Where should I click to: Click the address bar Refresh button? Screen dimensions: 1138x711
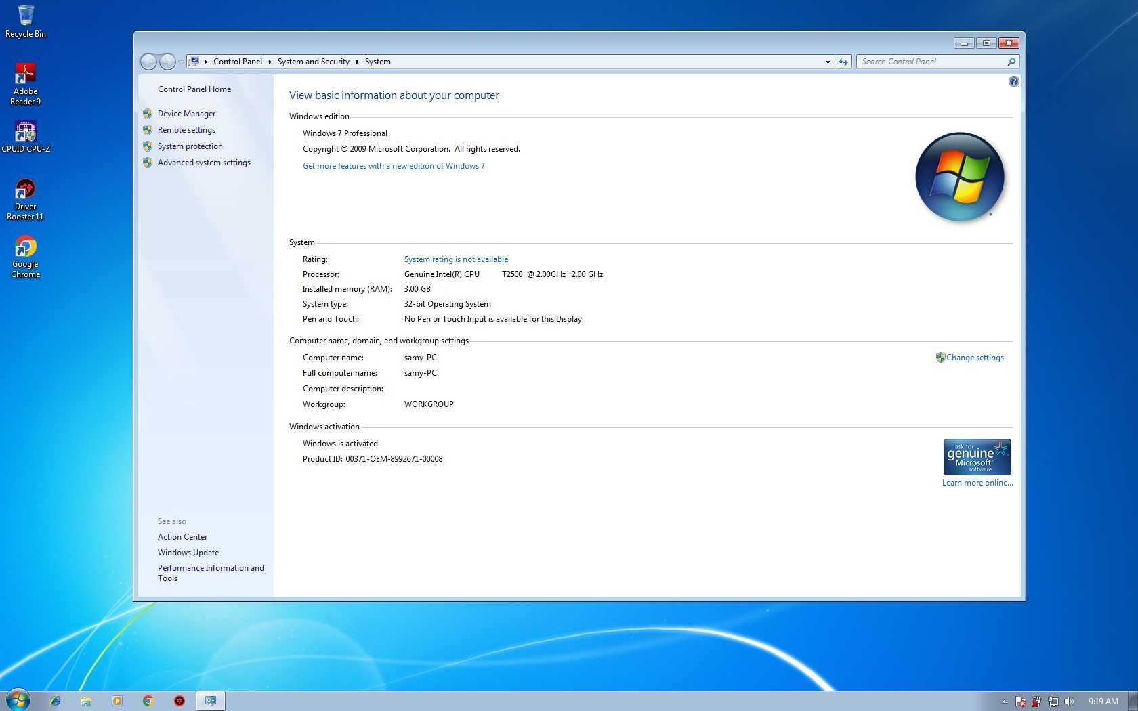pos(843,62)
